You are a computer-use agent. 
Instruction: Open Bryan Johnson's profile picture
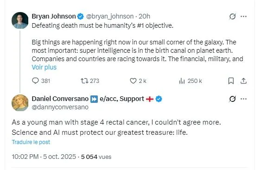[20, 20]
